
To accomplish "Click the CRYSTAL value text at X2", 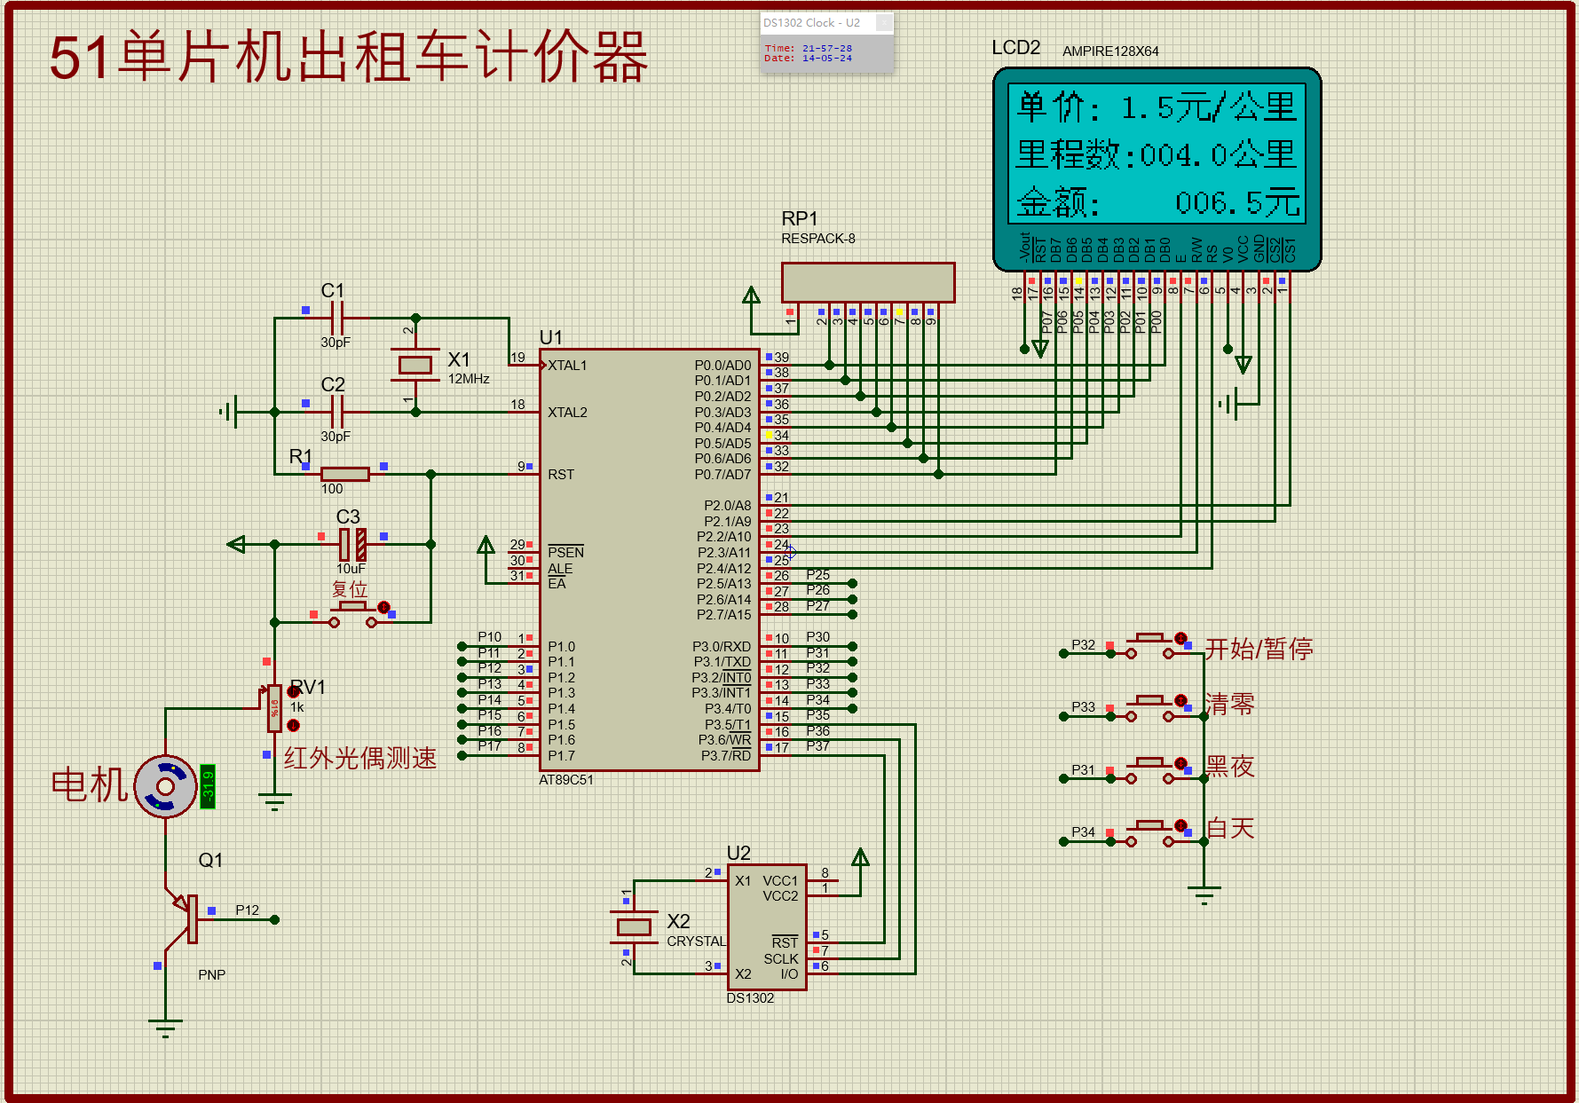I will (697, 941).
